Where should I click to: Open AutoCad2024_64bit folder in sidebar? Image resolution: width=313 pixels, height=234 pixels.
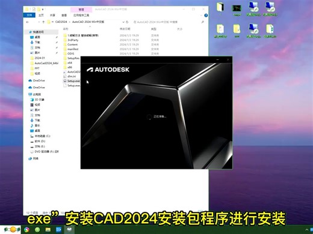tap(45, 63)
